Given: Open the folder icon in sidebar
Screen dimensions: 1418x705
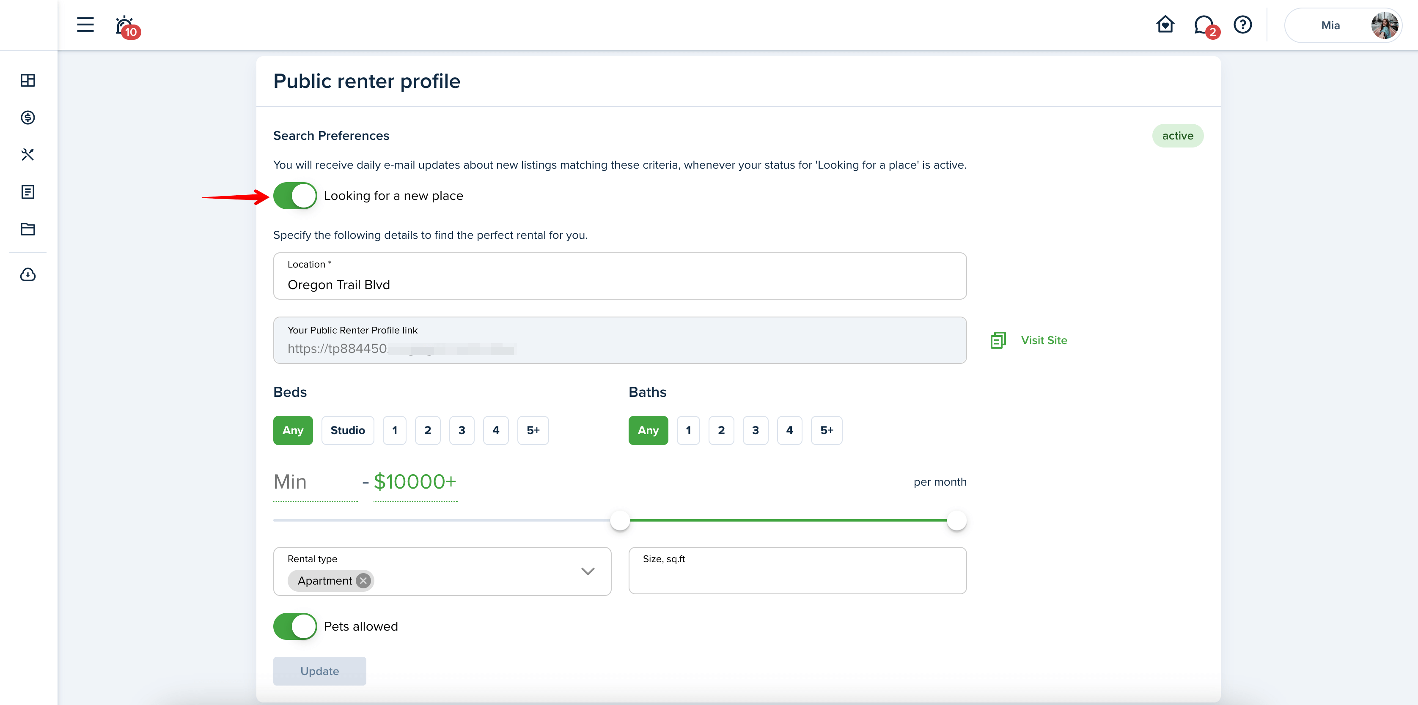Looking at the screenshot, I should [x=27, y=229].
